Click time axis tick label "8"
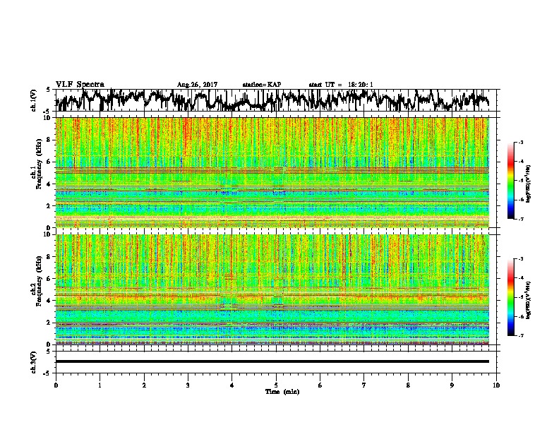 pos(408,385)
